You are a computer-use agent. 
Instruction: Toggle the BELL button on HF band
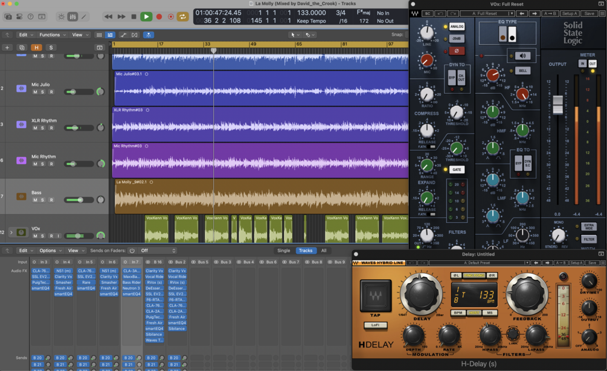pyautogui.click(x=522, y=71)
